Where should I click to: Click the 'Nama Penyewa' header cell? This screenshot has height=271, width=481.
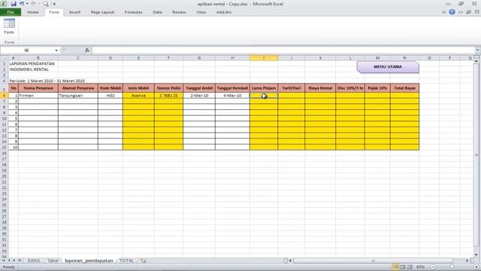(x=38, y=88)
